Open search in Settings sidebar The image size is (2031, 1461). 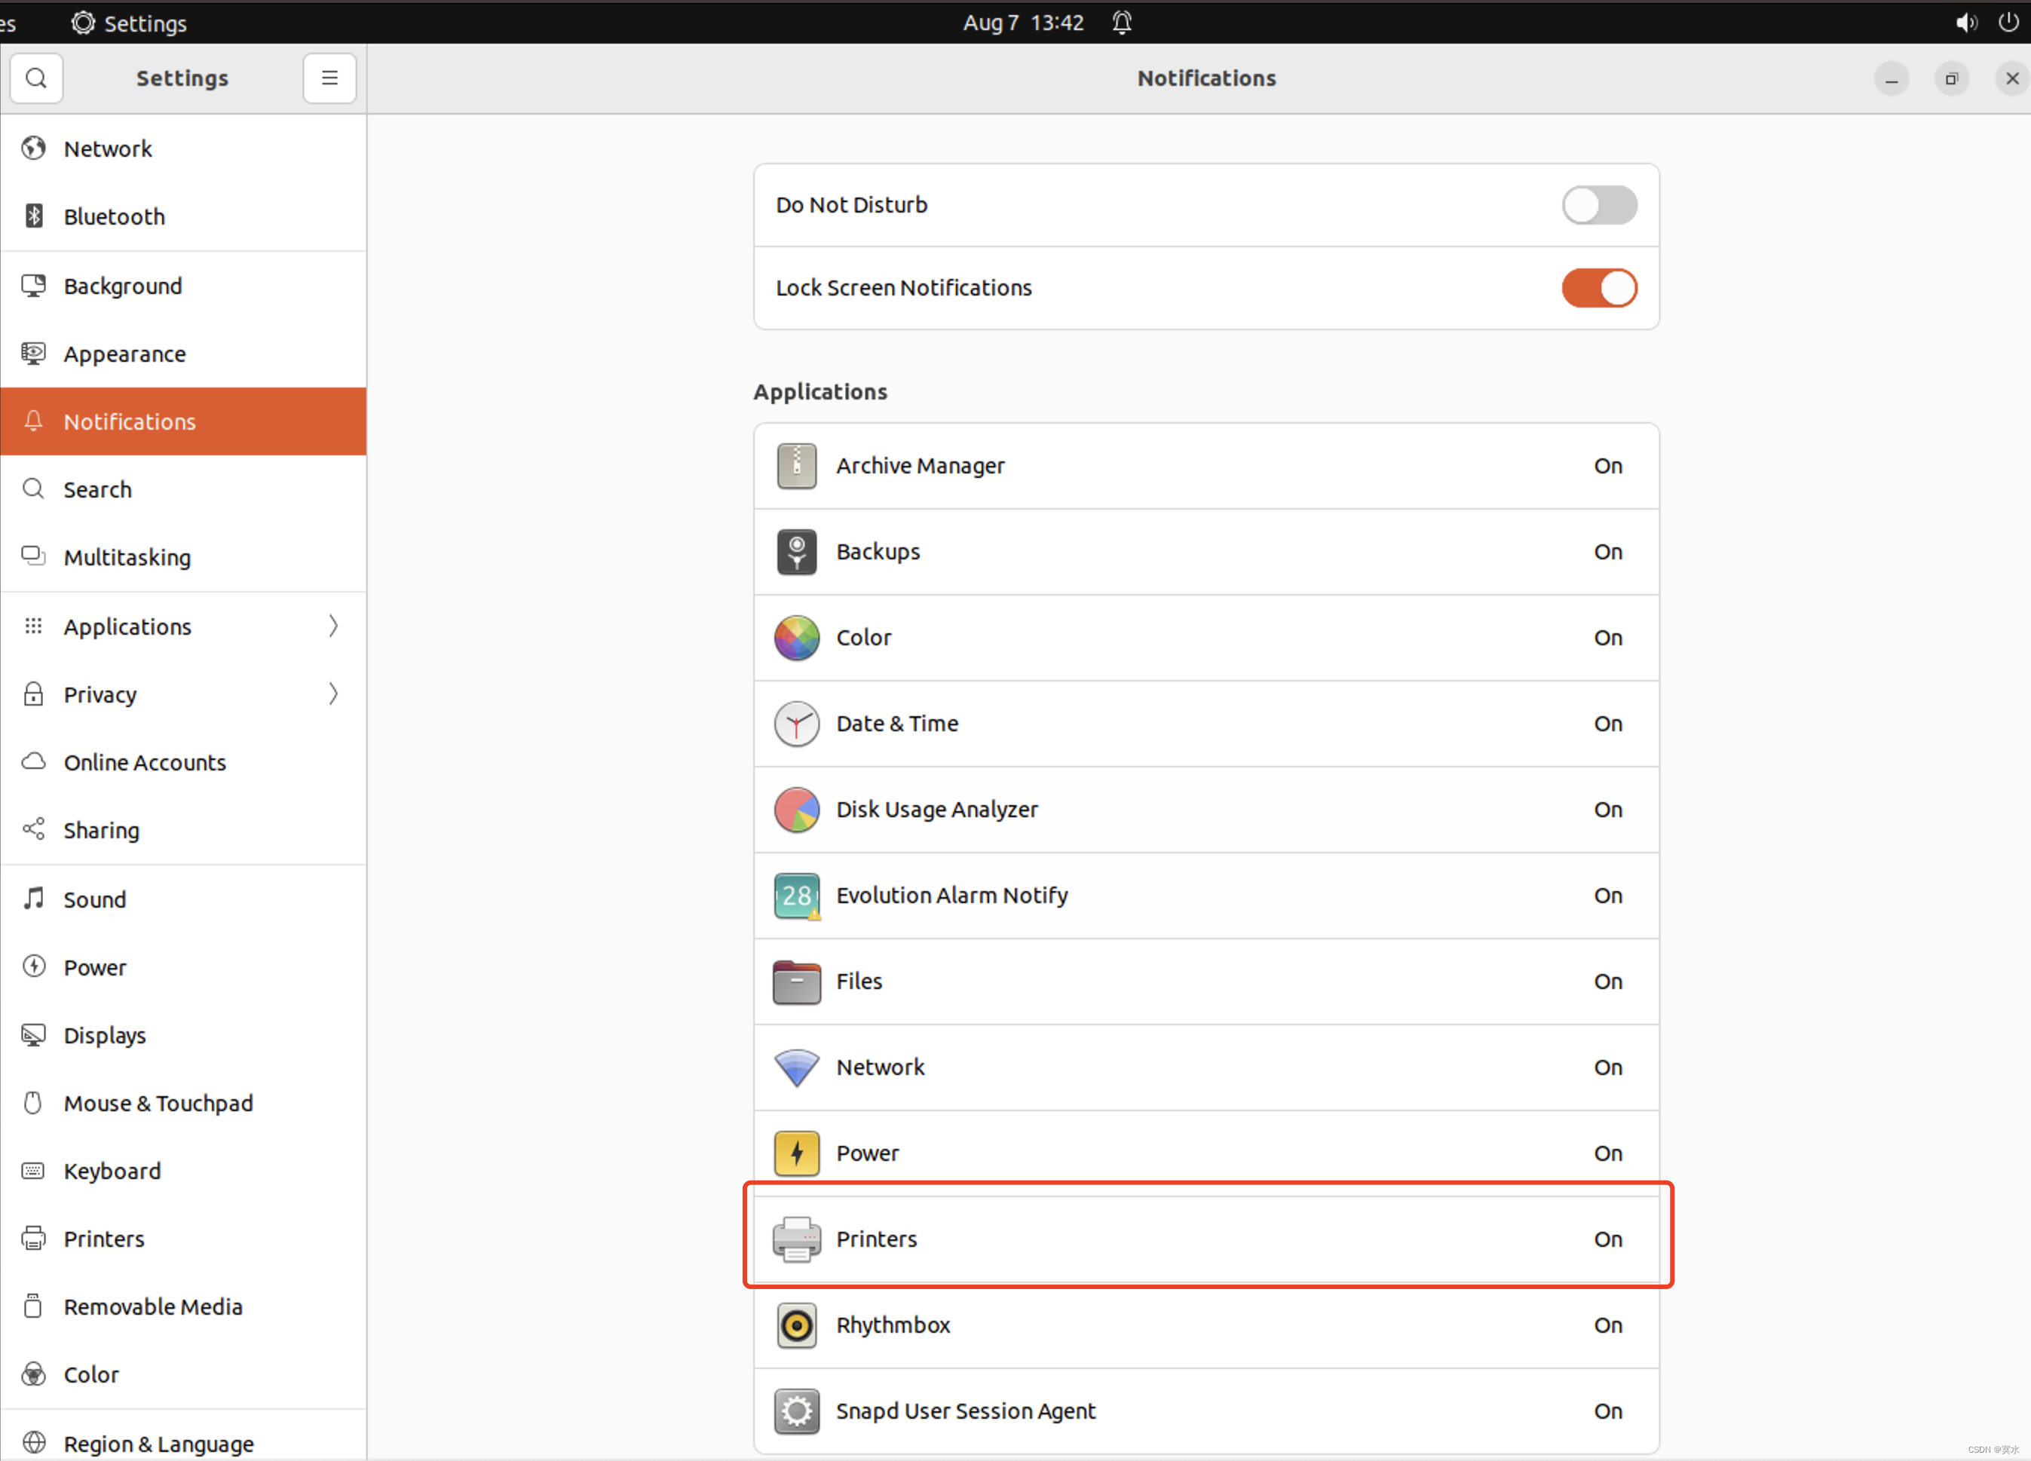coord(36,78)
